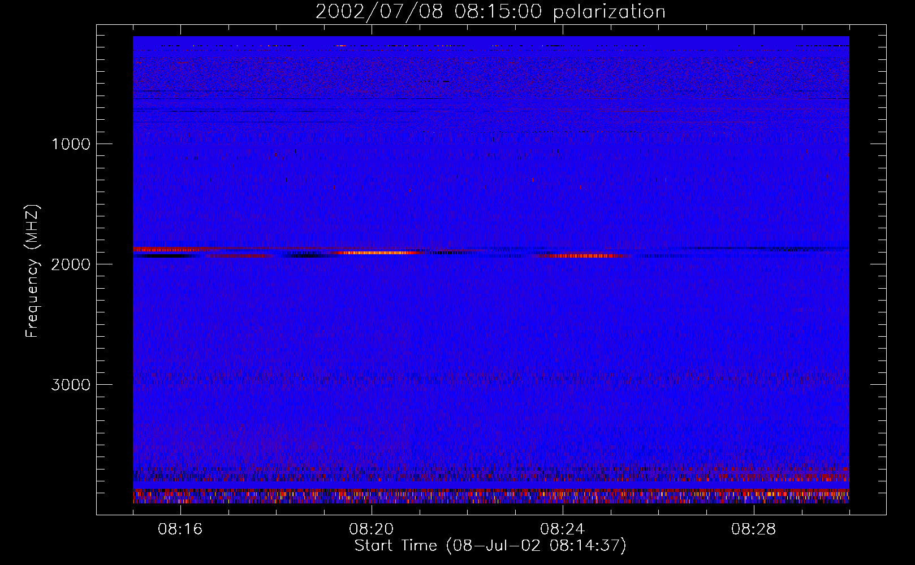Click the "2000" frequency tick label
Screen dimensions: 915x565
pos(71,264)
